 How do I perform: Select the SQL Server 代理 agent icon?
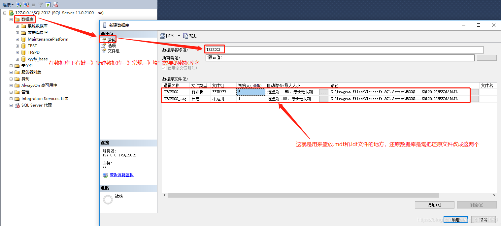pos(17,105)
